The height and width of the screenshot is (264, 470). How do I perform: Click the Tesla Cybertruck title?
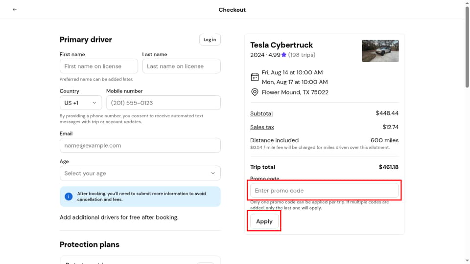[282, 45]
